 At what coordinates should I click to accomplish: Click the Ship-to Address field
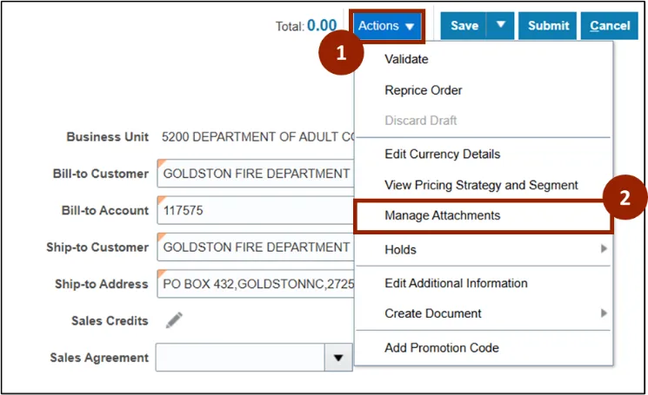[255, 284]
